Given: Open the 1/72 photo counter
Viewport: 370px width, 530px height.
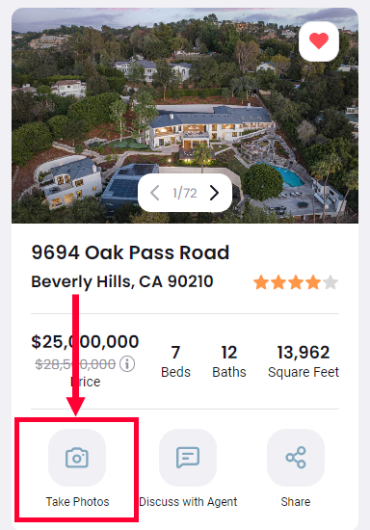Looking at the screenshot, I should click(x=185, y=193).
